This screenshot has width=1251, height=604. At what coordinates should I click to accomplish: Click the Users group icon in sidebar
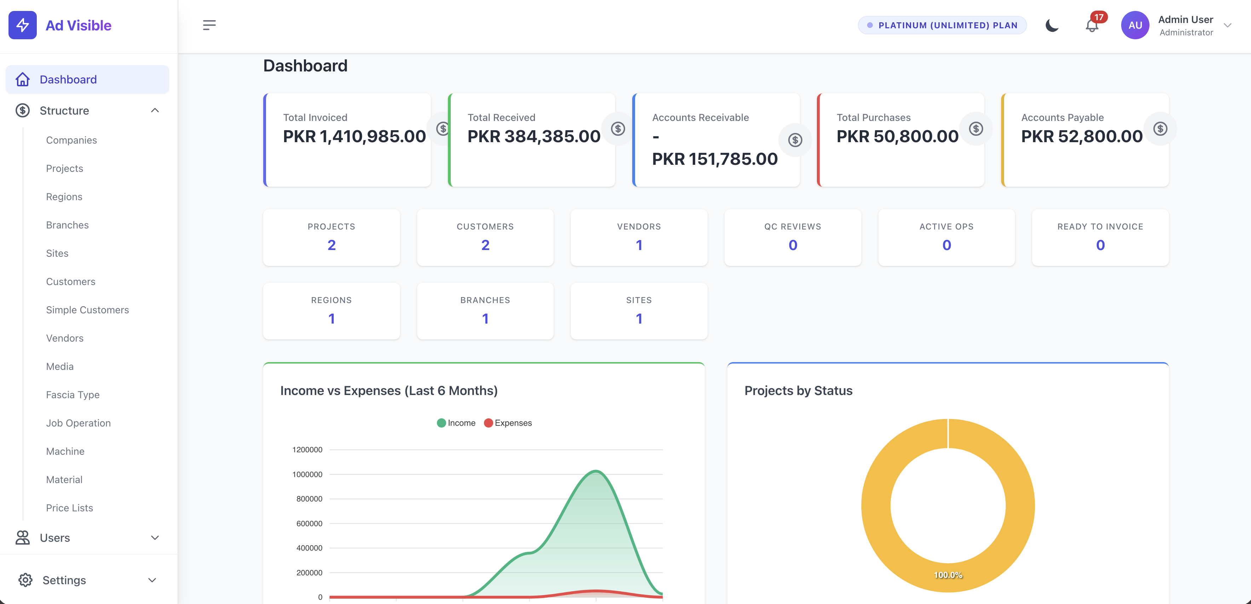click(22, 538)
